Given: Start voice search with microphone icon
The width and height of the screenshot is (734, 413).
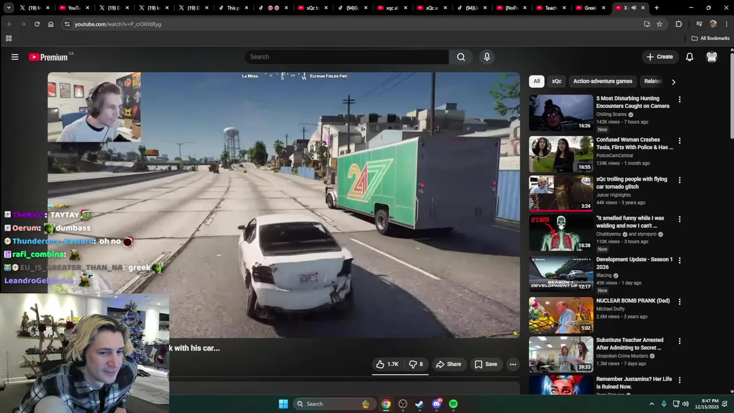Looking at the screenshot, I should click(487, 57).
